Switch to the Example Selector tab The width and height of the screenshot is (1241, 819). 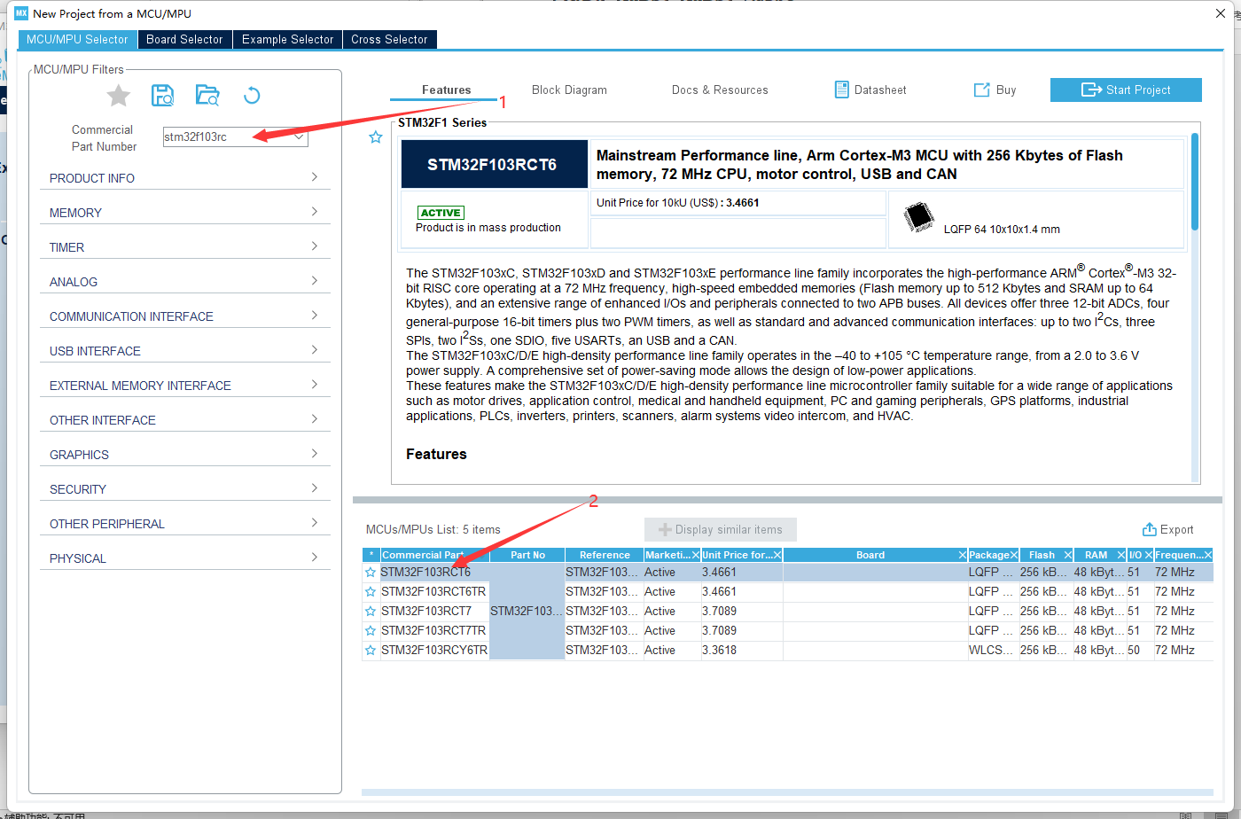click(x=287, y=40)
